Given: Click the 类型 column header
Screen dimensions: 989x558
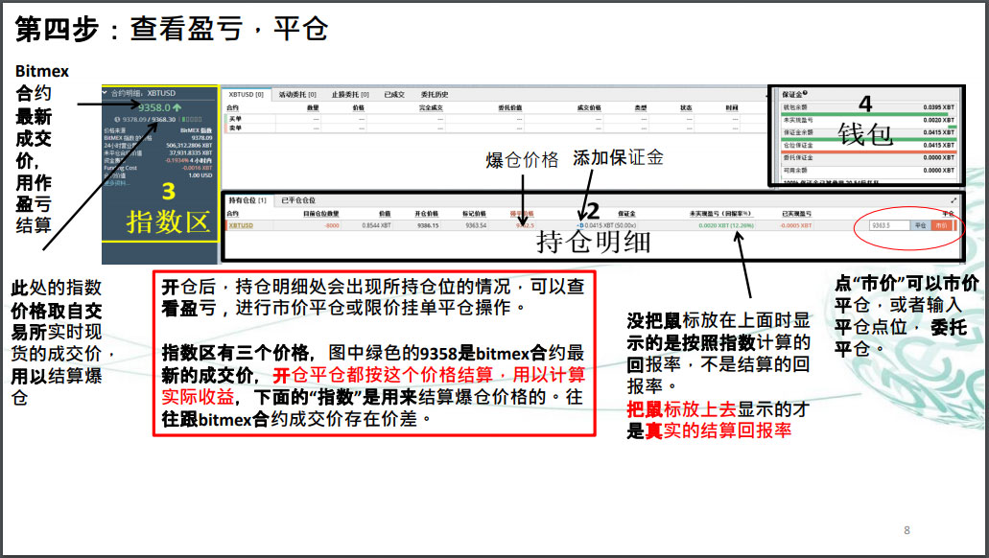Looking at the screenshot, I should tap(640, 107).
